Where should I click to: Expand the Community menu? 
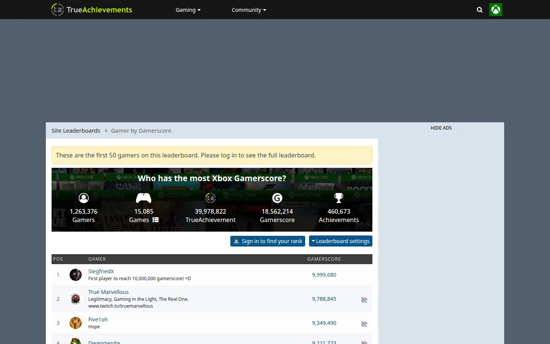pos(249,10)
